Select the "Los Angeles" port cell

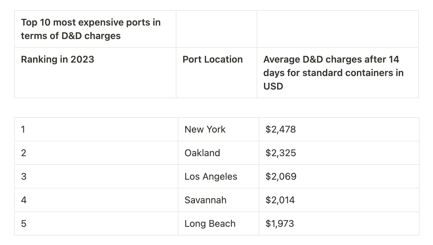coord(211,177)
